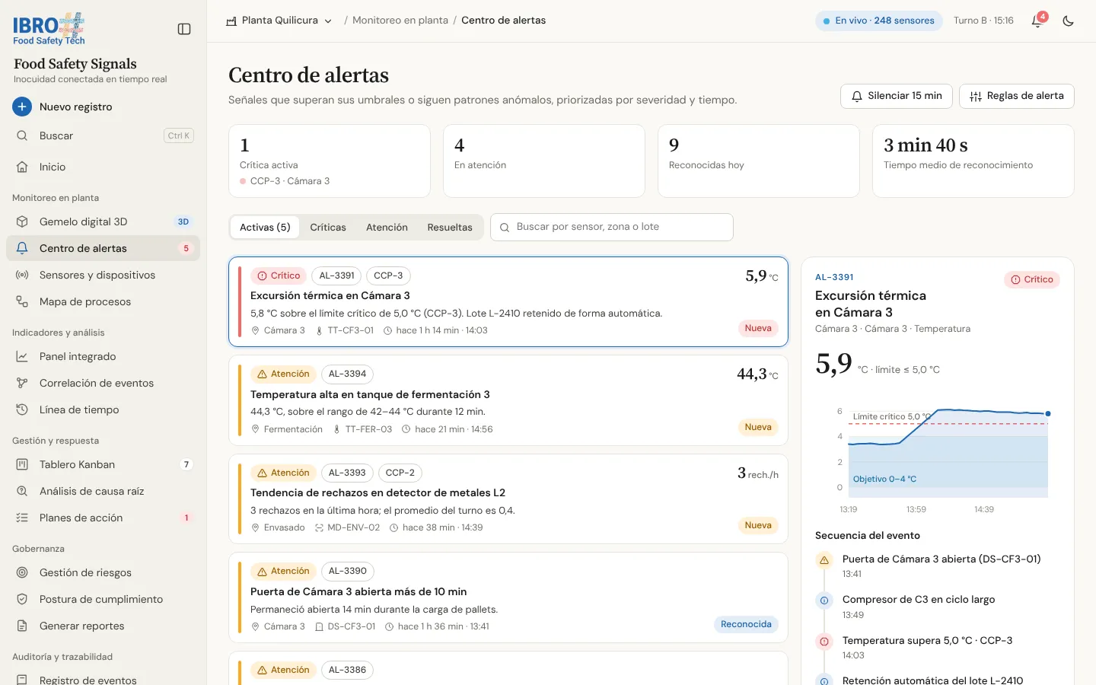This screenshot has width=1096, height=685.
Task: Open Reglas de alerta
Action: (1017, 96)
